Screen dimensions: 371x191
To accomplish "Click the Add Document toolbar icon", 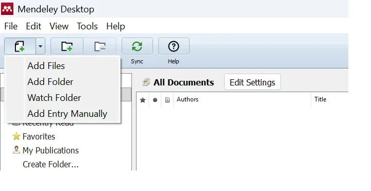I will click(x=20, y=46).
